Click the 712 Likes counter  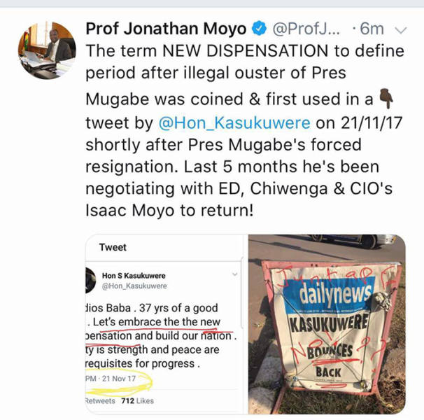point(137,401)
